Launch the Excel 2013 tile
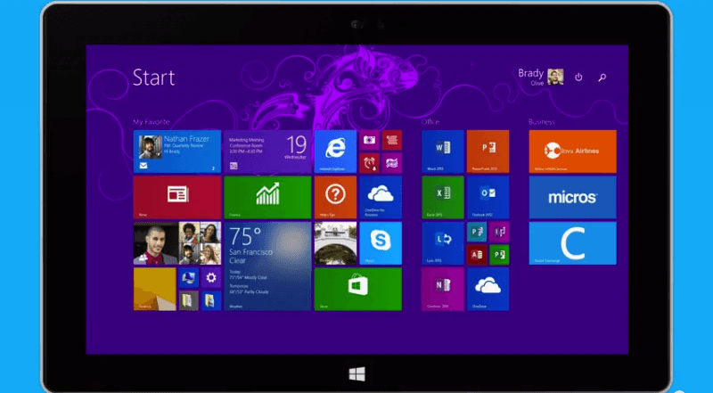This screenshot has width=713, height=393. coord(443,198)
